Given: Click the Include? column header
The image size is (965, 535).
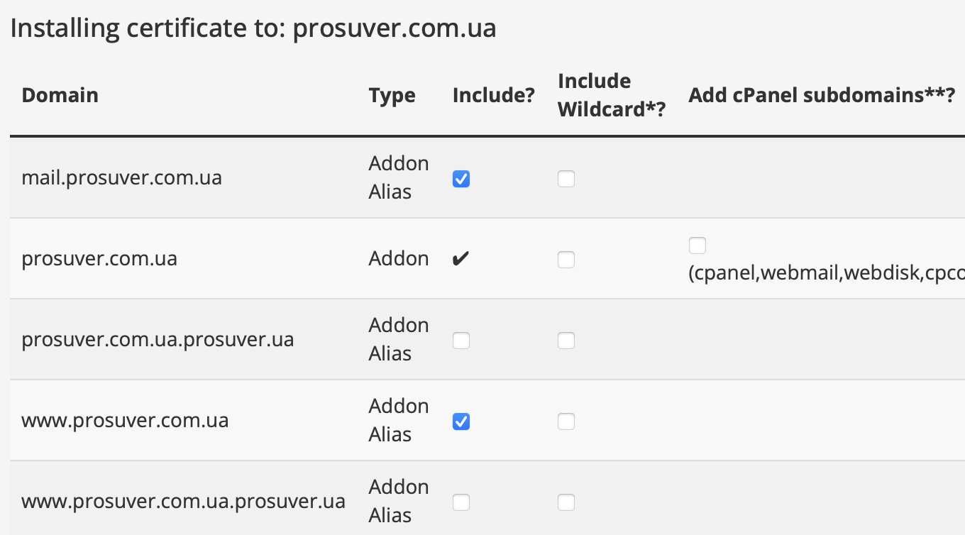Looking at the screenshot, I should click(493, 95).
